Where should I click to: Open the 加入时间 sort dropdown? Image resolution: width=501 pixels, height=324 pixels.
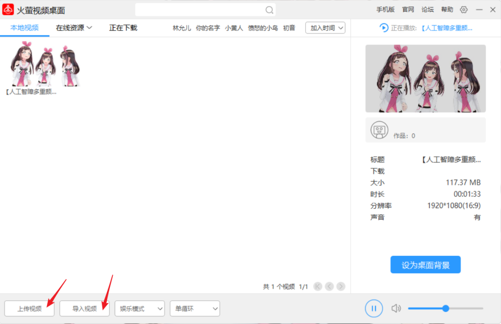(x=325, y=28)
